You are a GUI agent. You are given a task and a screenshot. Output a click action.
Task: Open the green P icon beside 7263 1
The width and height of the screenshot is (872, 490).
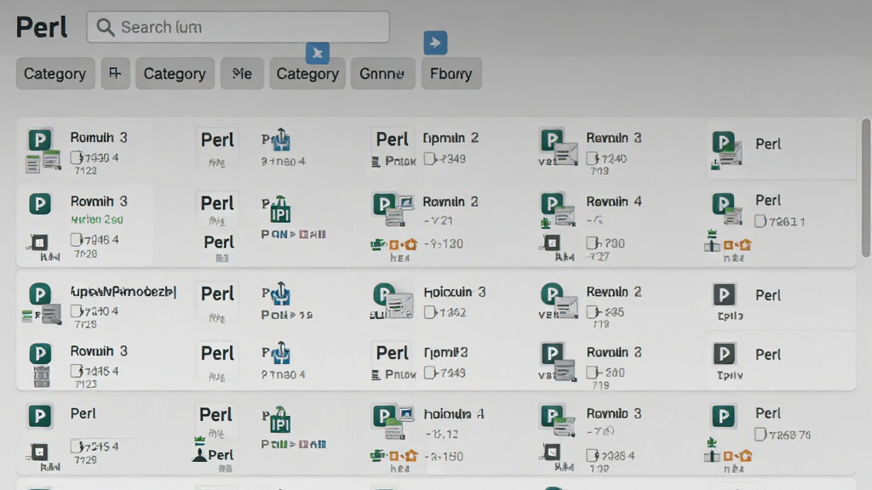[x=723, y=204]
